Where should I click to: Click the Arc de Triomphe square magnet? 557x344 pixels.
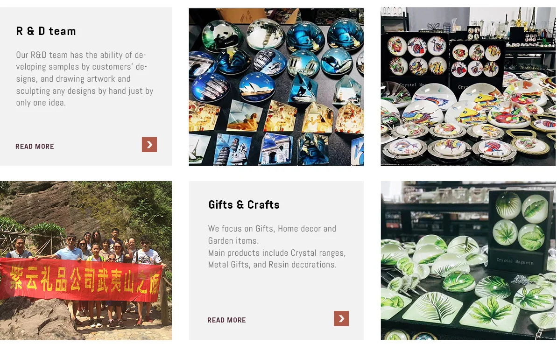coord(276,148)
